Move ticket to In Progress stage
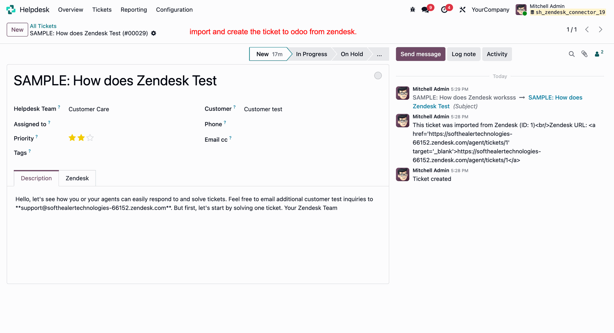This screenshot has height=333, width=614. pos(311,54)
